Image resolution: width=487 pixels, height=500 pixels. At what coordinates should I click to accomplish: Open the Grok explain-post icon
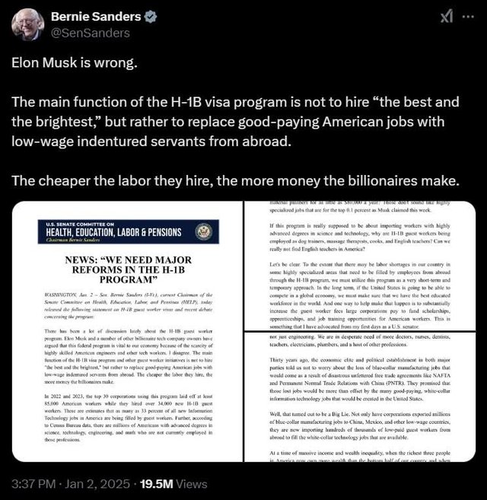pos(447,16)
